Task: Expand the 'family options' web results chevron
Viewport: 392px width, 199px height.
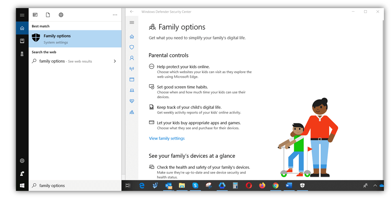Action: coord(115,61)
